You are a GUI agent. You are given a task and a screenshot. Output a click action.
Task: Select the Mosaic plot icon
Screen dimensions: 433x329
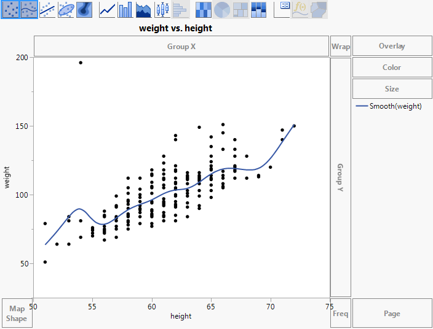pyautogui.click(x=259, y=10)
